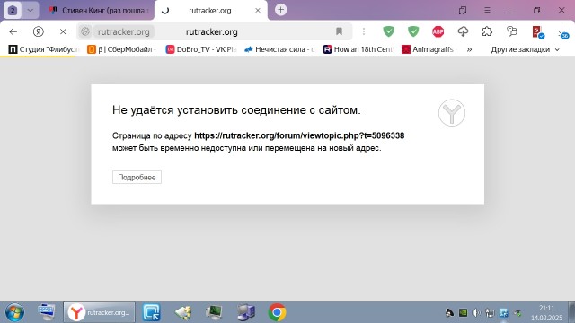575x323 pixels.
Task: Open the network computers taskbar icon
Action: 246,312
